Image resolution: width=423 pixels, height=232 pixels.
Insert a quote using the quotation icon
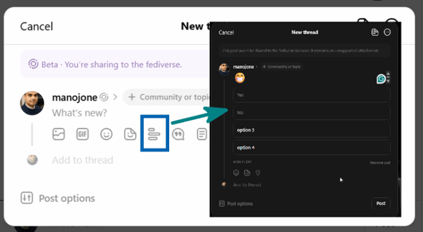click(178, 134)
